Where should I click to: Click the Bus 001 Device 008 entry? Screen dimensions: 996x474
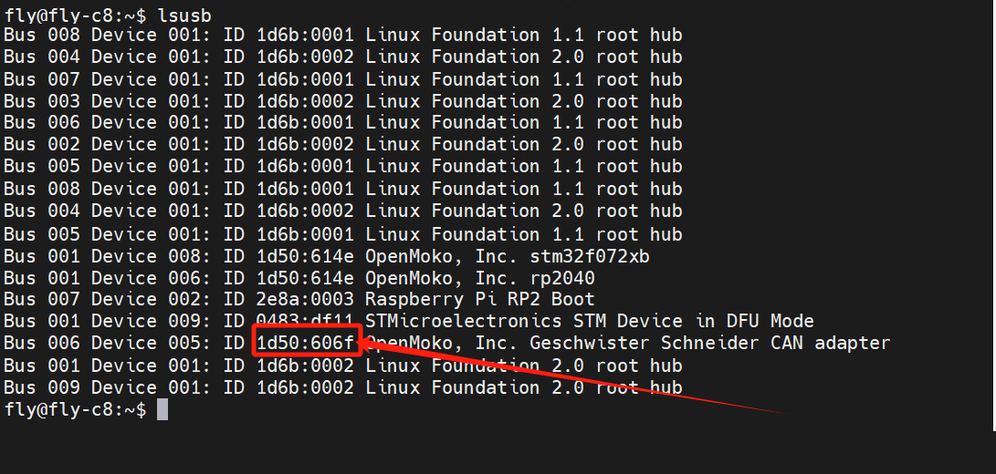pyautogui.click(x=107, y=255)
